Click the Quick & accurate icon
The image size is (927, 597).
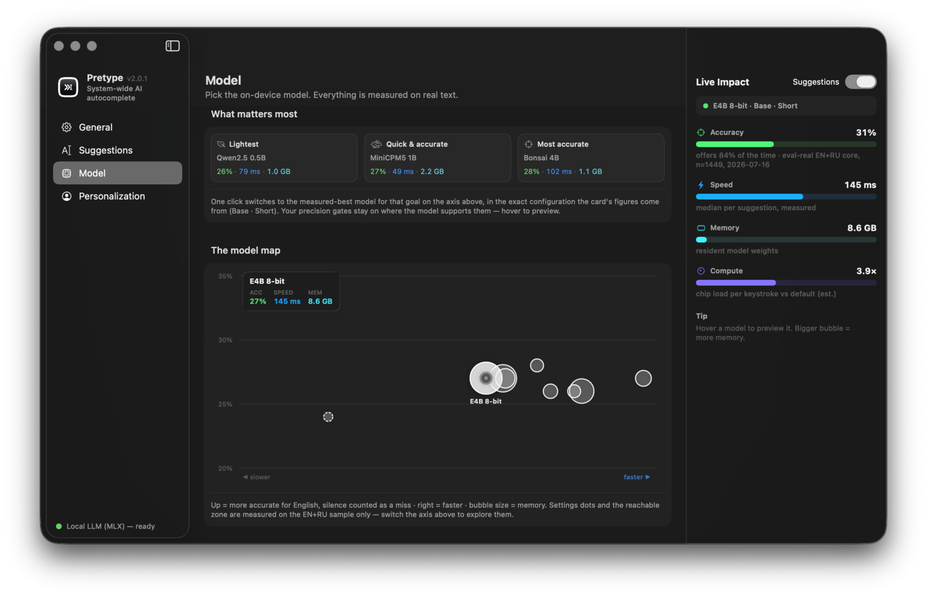[376, 144]
